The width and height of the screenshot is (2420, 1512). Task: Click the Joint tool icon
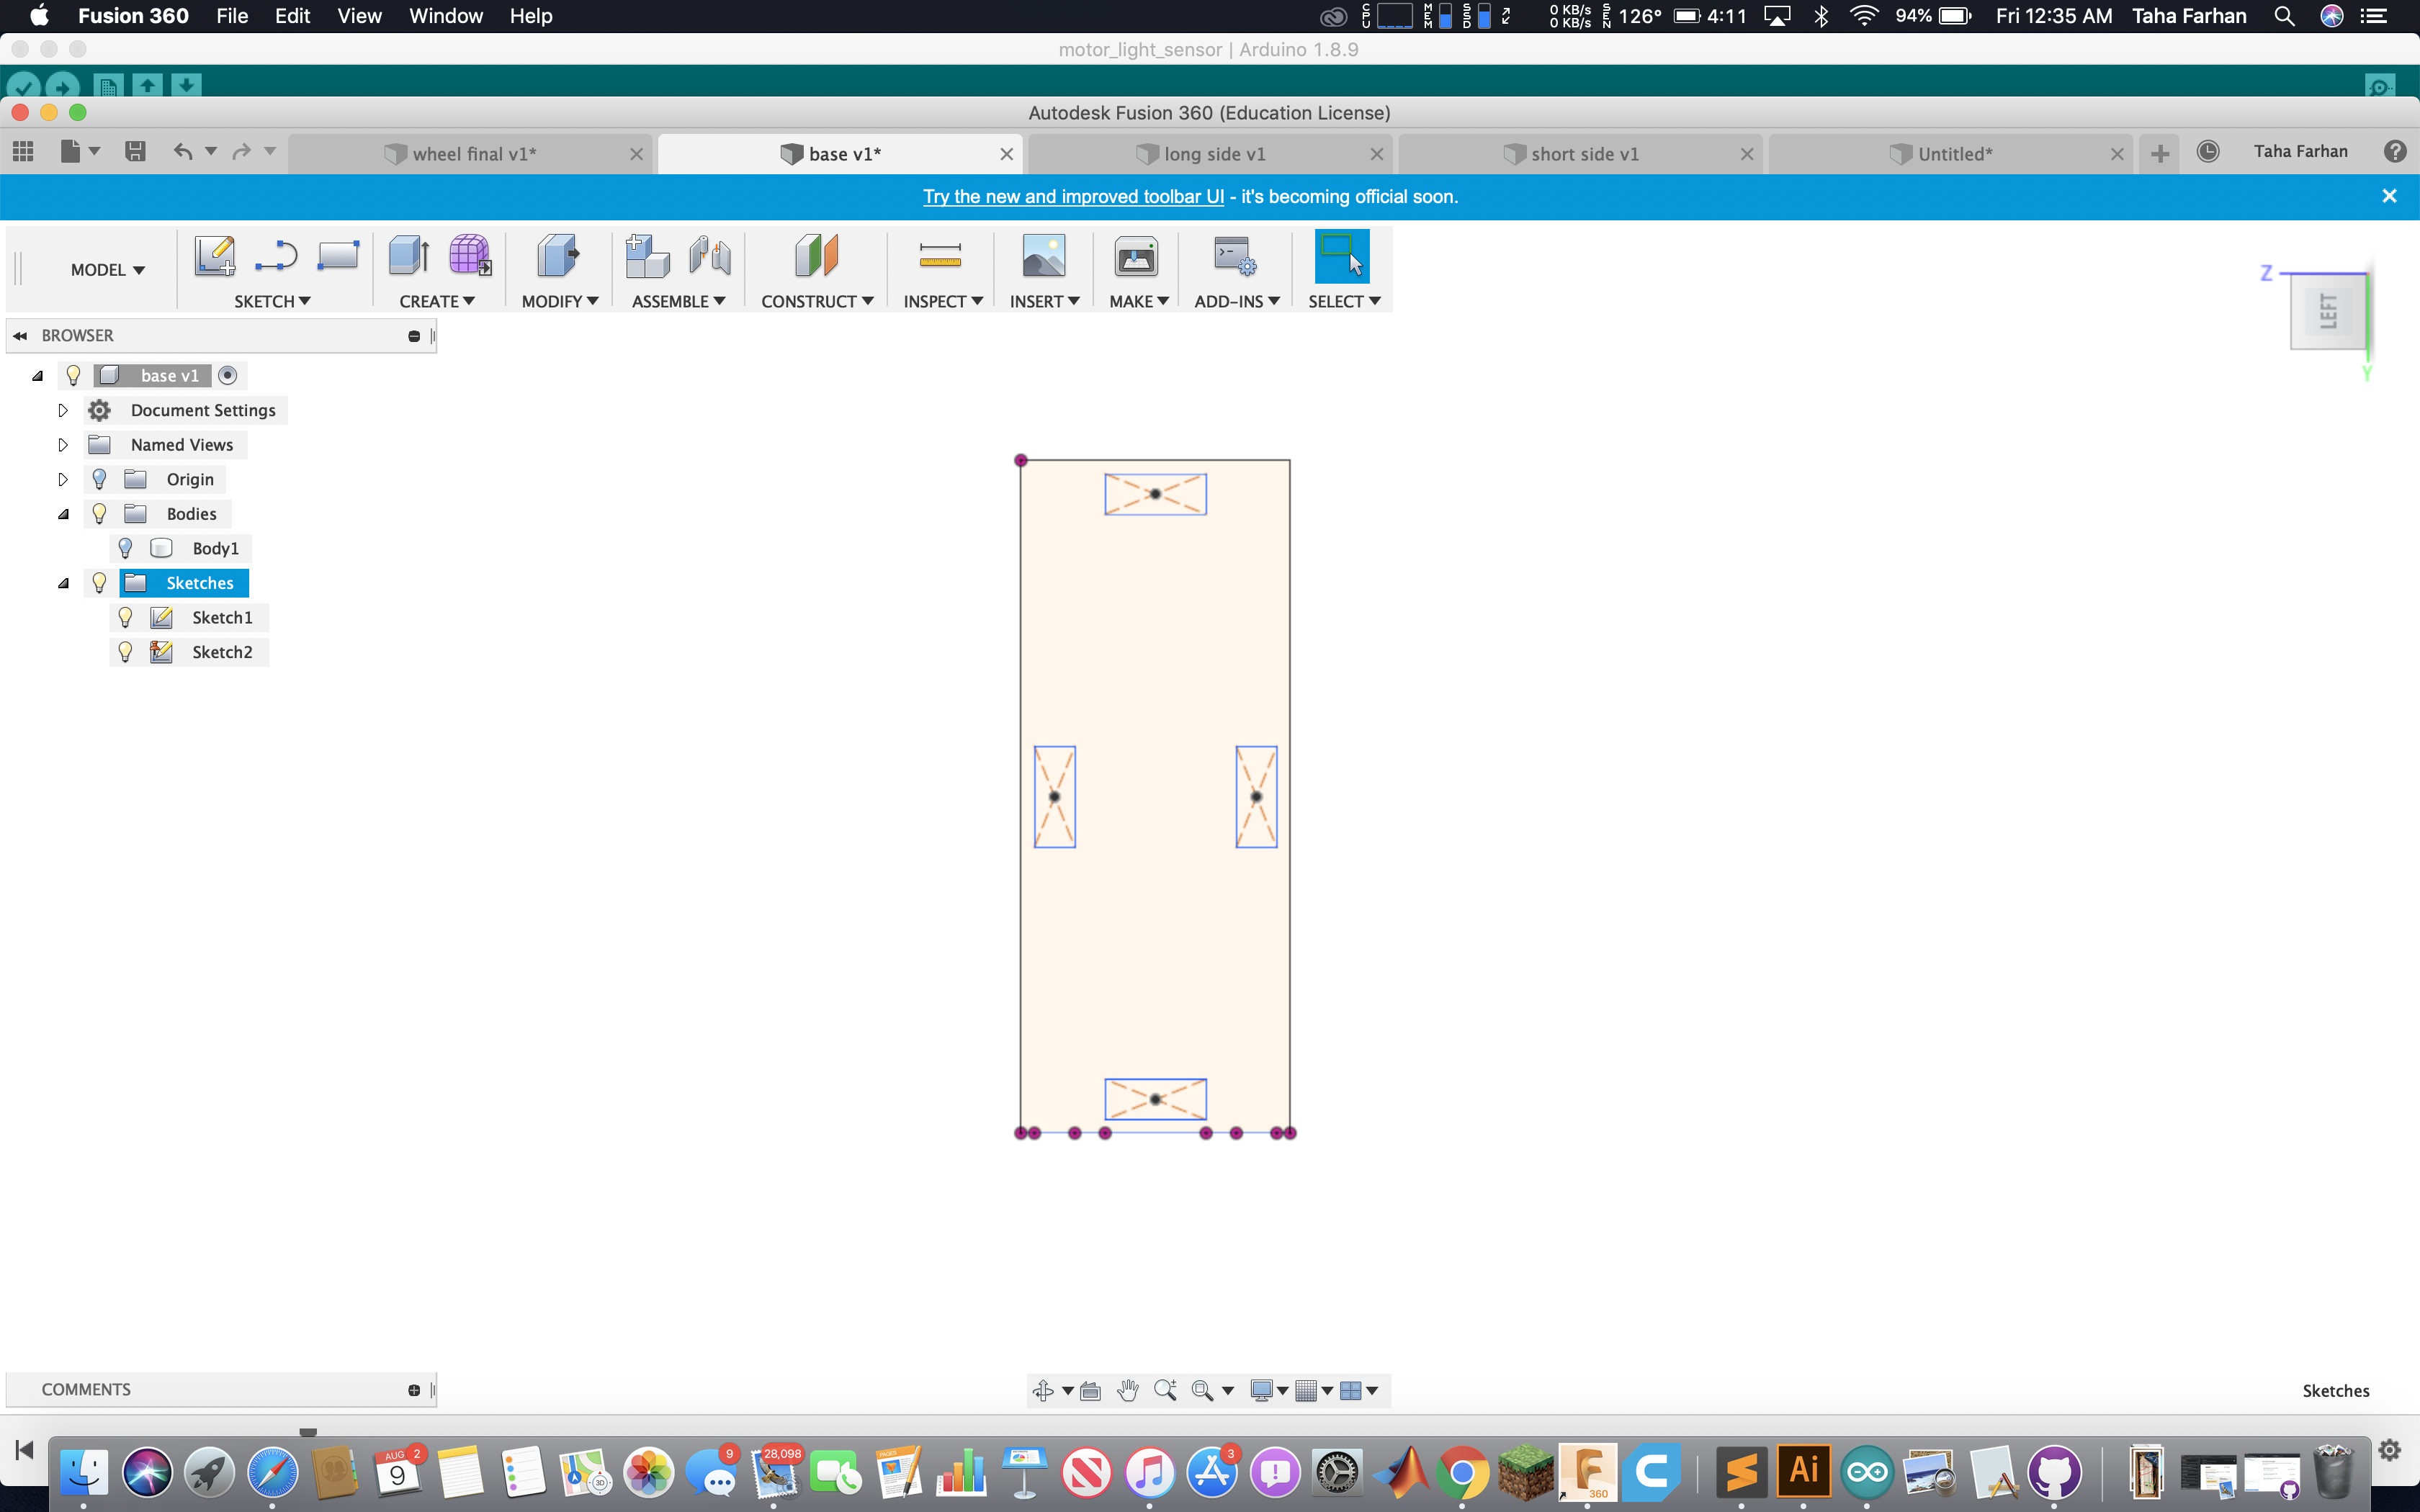710,256
